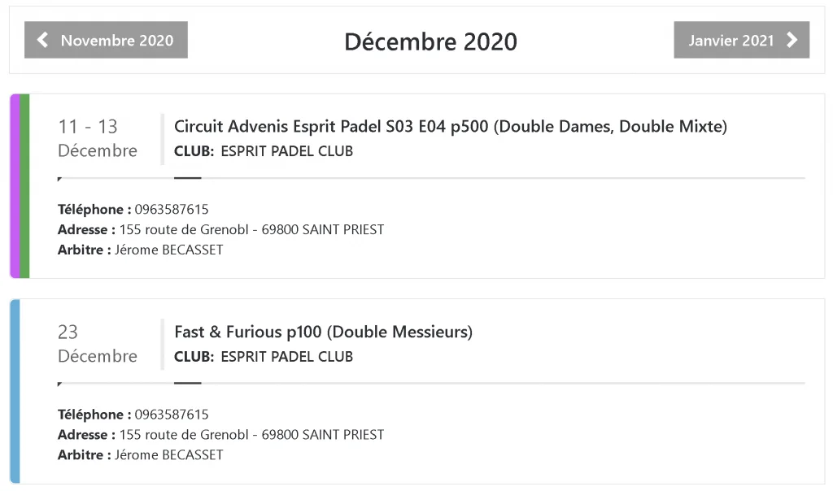Viewport: 833px width, 491px height.
Task: Open Fast & Furious p100 event title
Action: point(323,332)
